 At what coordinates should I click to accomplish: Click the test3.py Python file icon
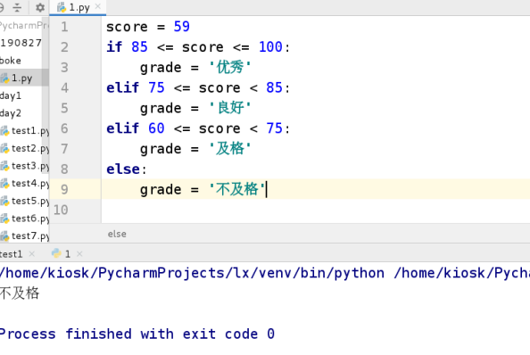[4, 166]
